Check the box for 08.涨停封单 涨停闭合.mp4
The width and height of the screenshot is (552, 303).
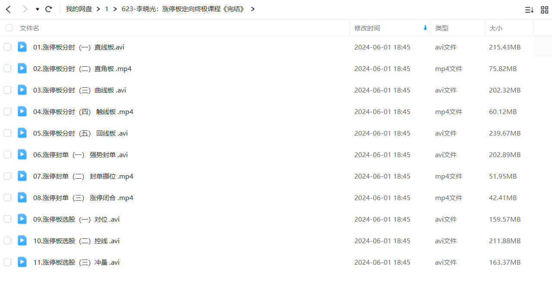(7, 198)
